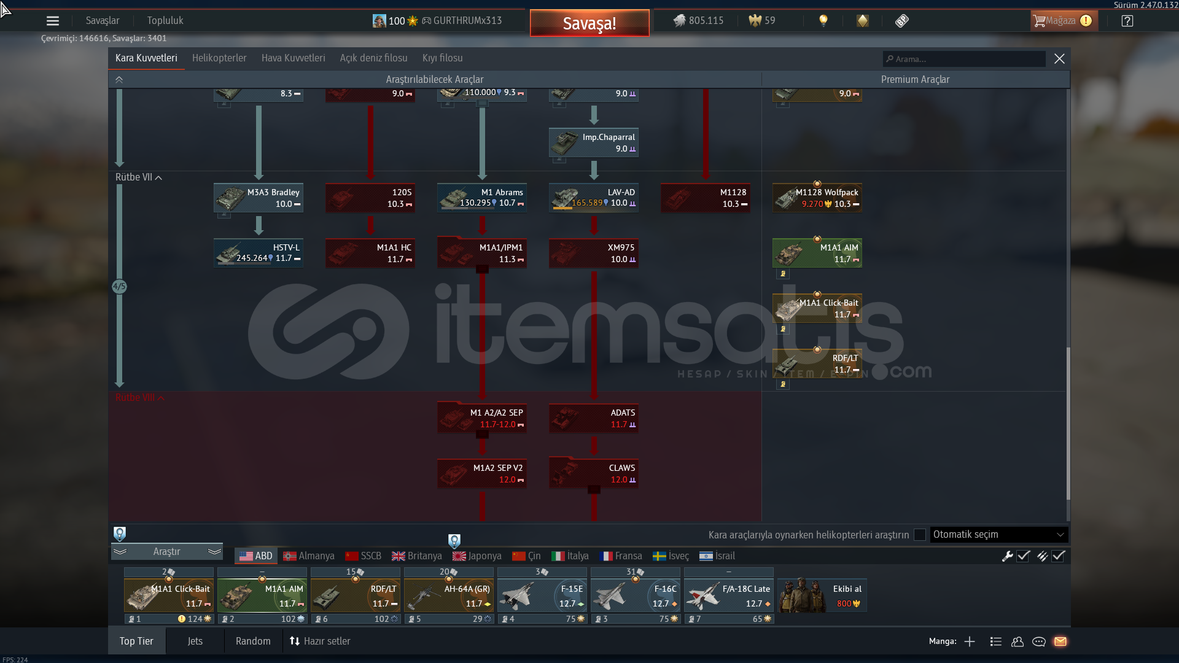Open the Mağaza shop button
Viewport: 1179px width, 663px height.
tap(1064, 21)
